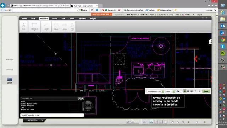Screen dimensions: 227x128
Task: Toggle underline text formatting
Action: (199, 91)
